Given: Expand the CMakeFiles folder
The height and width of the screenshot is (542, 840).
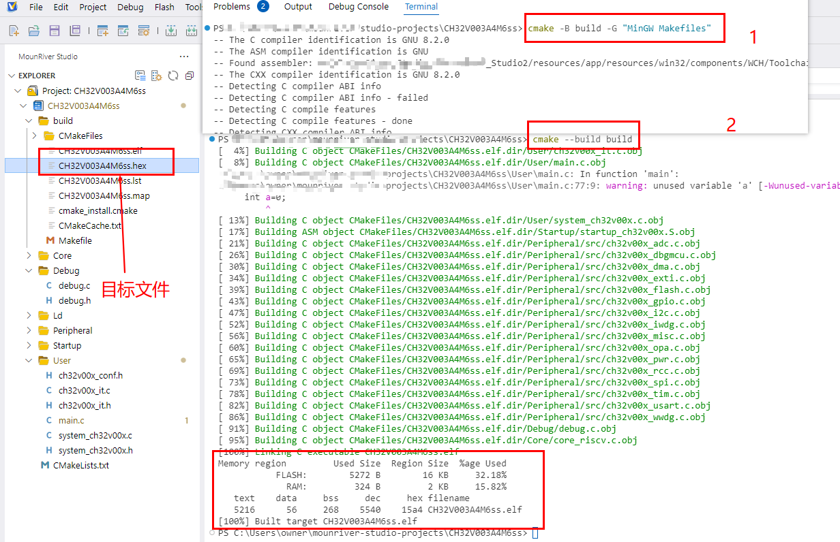Looking at the screenshot, I should [x=34, y=135].
